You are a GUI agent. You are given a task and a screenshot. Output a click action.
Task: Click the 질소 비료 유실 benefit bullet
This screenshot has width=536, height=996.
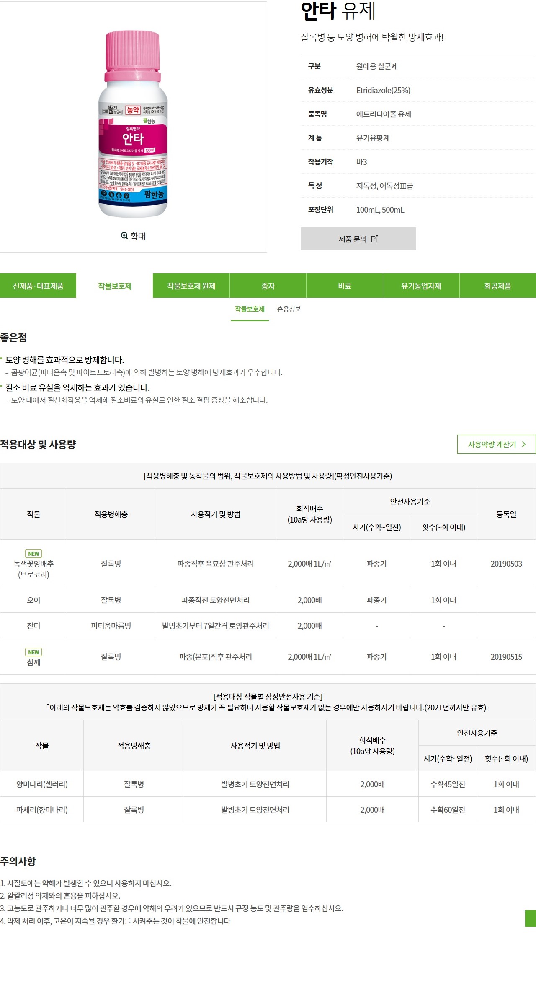point(77,387)
